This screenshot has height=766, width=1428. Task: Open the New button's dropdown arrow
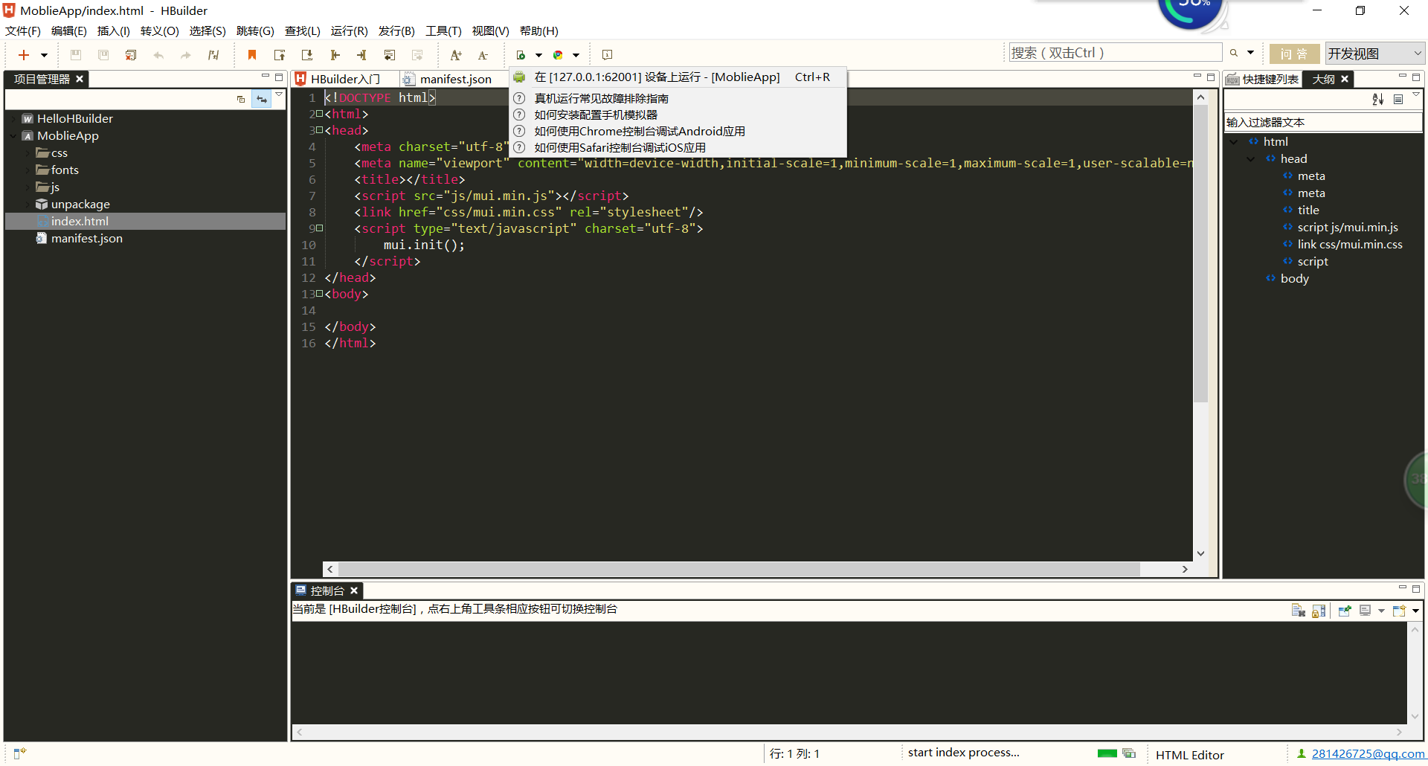click(x=44, y=55)
